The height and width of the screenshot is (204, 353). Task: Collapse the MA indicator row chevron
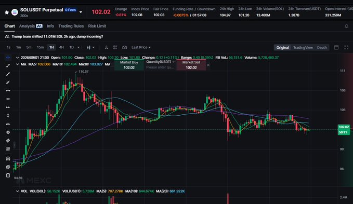pyautogui.click(x=17, y=64)
